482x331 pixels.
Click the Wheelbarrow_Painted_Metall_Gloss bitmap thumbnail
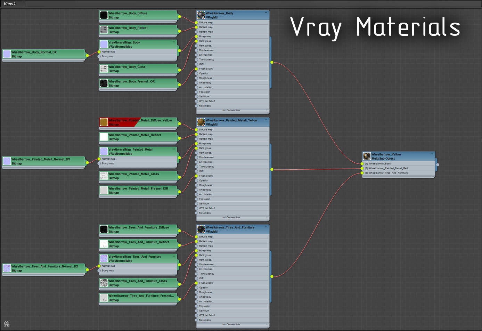104,176
